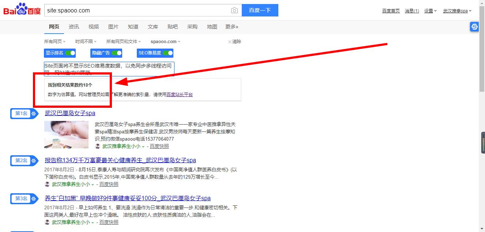Click the 清除 clear-filter X icon
485x232 pixels.
[x=230, y=42]
